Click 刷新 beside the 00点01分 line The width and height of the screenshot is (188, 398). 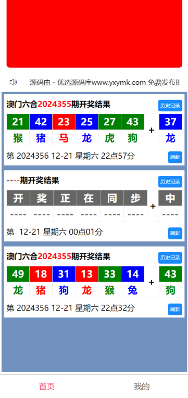click(x=175, y=233)
